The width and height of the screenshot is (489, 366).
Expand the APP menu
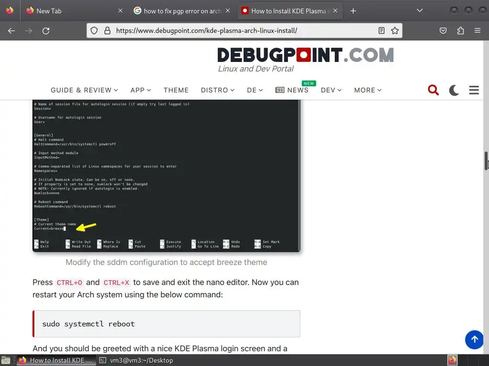click(x=141, y=90)
